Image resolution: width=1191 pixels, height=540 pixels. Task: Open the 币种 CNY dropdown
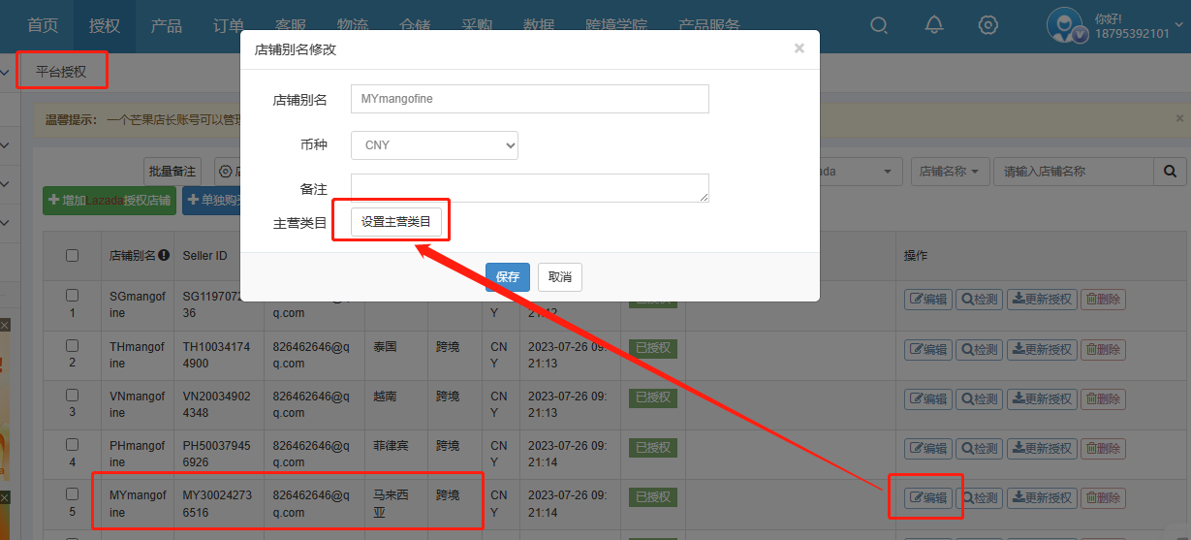(x=434, y=145)
